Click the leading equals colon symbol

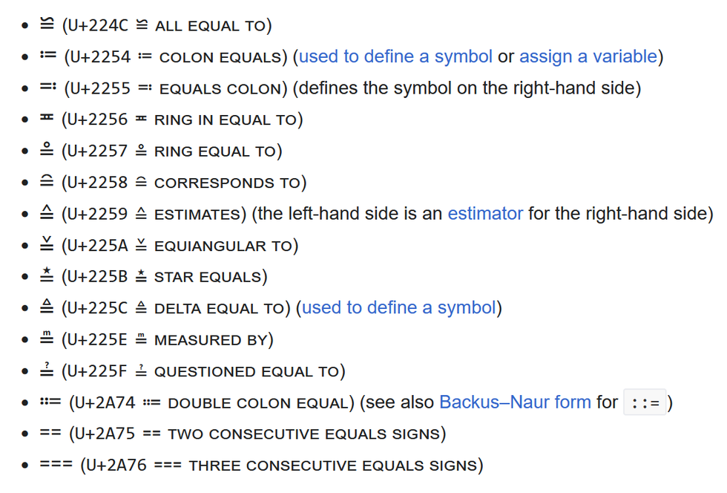48,87
